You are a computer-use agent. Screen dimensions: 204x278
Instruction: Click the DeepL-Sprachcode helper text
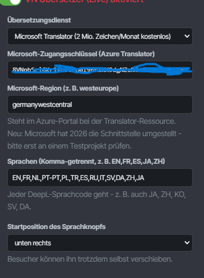click(97, 200)
